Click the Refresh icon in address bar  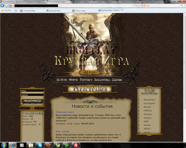pyautogui.click(x=136, y=6)
